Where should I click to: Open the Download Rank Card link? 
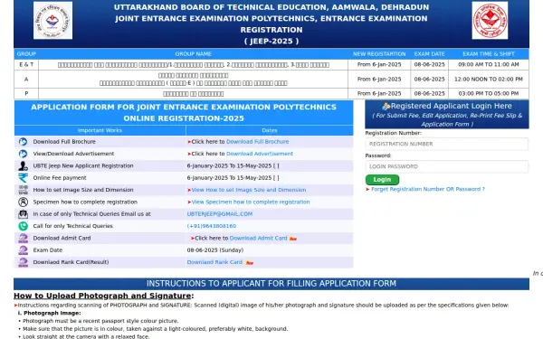tap(214, 262)
